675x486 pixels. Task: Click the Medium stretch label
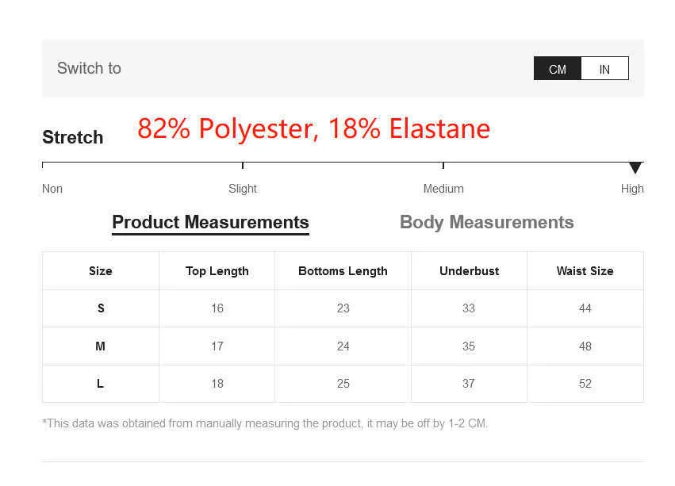[x=443, y=189]
